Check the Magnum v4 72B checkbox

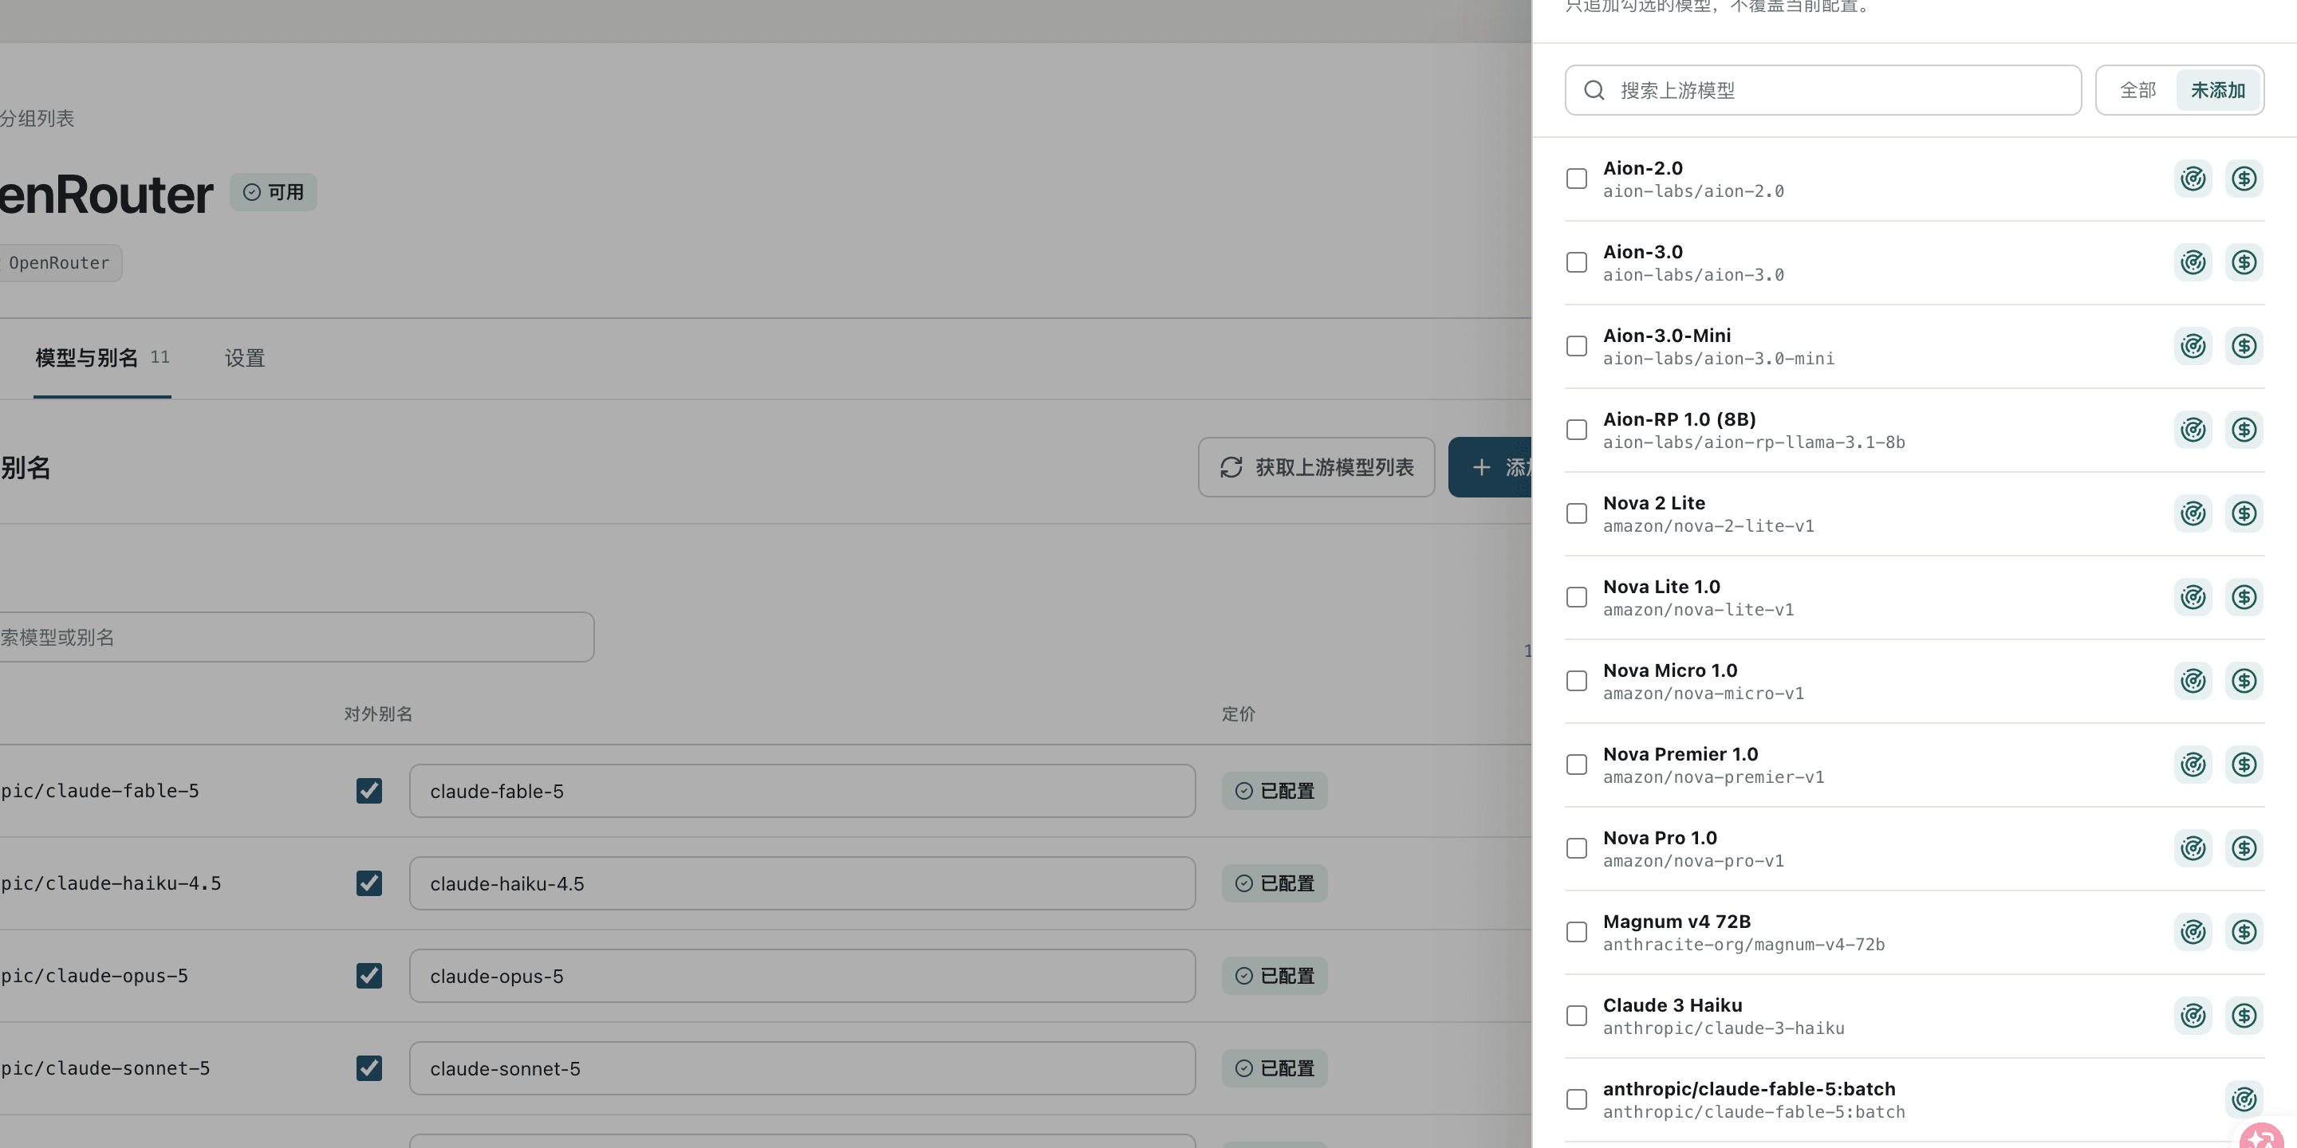pyautogui.click(x=1577, y=932)
